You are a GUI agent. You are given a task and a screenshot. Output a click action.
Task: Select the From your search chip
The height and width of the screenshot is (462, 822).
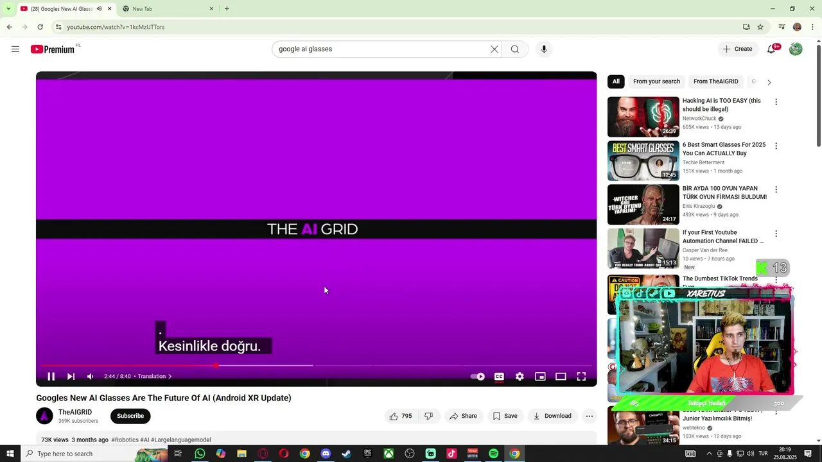coord(656,81)
